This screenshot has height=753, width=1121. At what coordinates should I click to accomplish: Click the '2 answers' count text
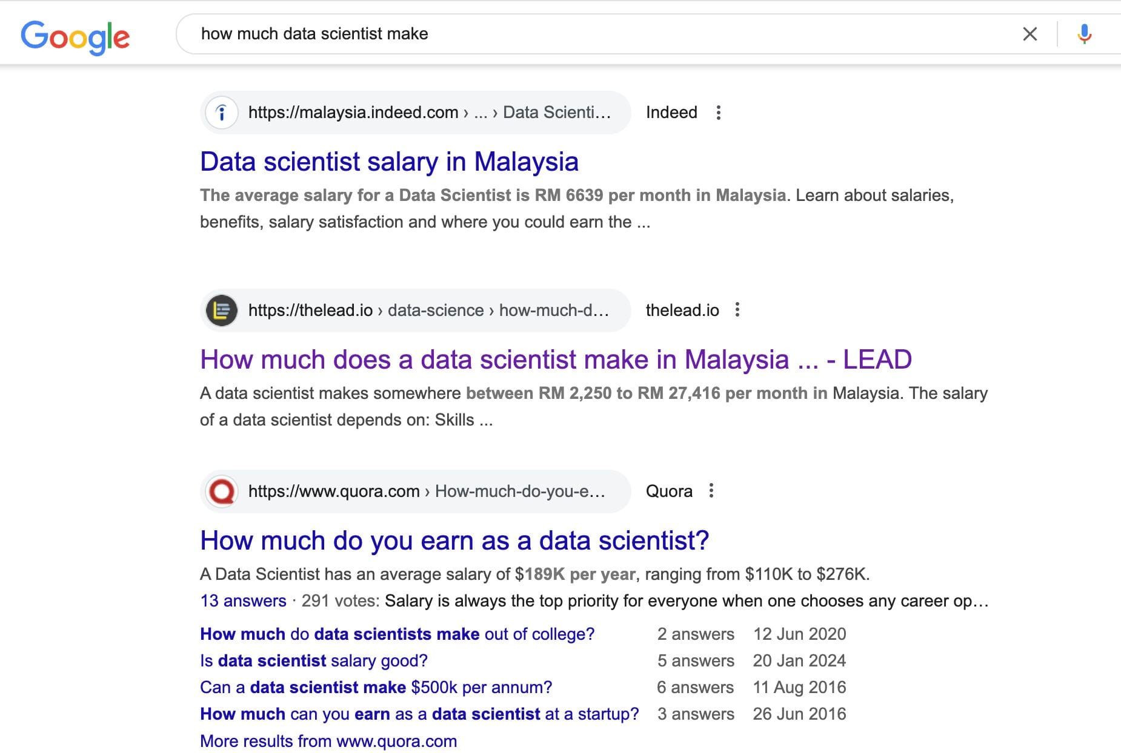696,634
